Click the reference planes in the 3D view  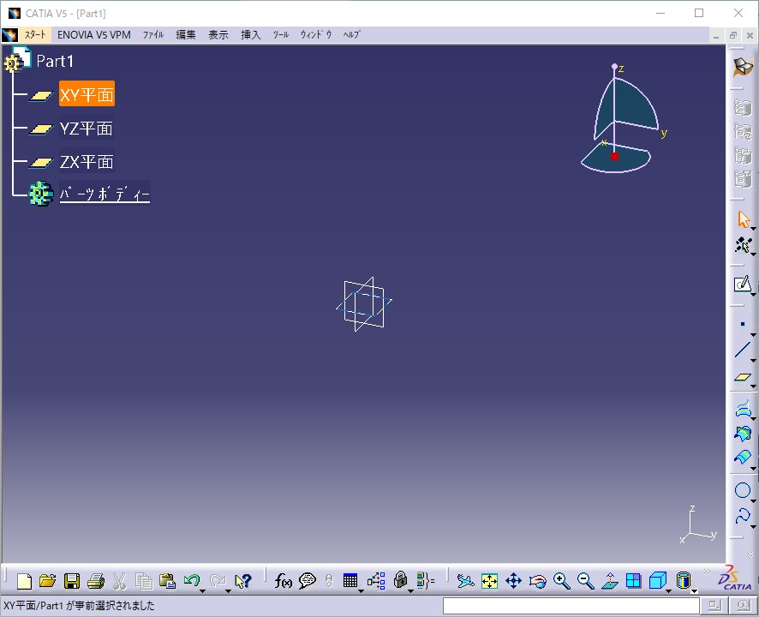(364, 303)
